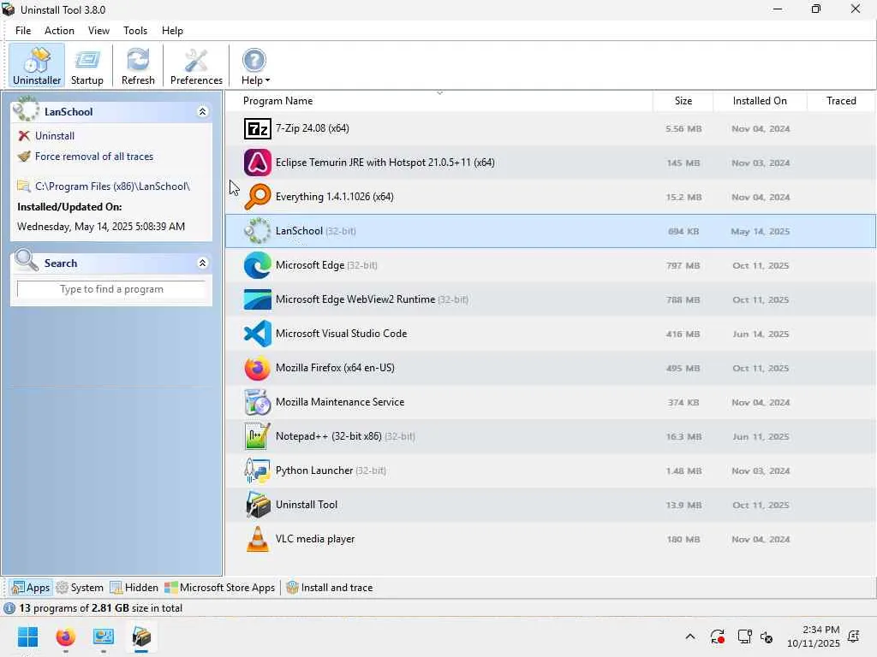Select the Microsoft Edge icon
877x657 pixels.
coord(257,265)
